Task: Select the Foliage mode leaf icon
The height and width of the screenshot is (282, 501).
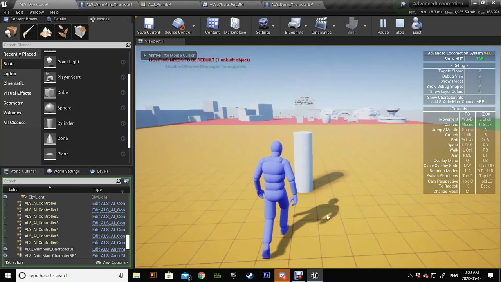Action: [63, 32]
